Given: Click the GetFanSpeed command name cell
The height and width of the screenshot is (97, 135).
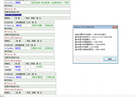Looking at the screenshot, I should click(x=9, y=77).
